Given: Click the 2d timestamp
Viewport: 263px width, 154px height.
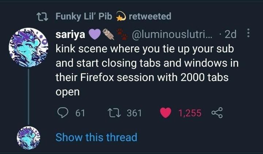Looking at the screenshot, I should (230, 35).
